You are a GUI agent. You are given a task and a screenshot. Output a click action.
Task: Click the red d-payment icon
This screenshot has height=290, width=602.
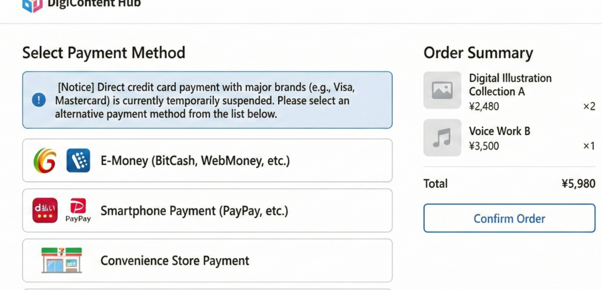pyautogui.click(x=45, y=211)
